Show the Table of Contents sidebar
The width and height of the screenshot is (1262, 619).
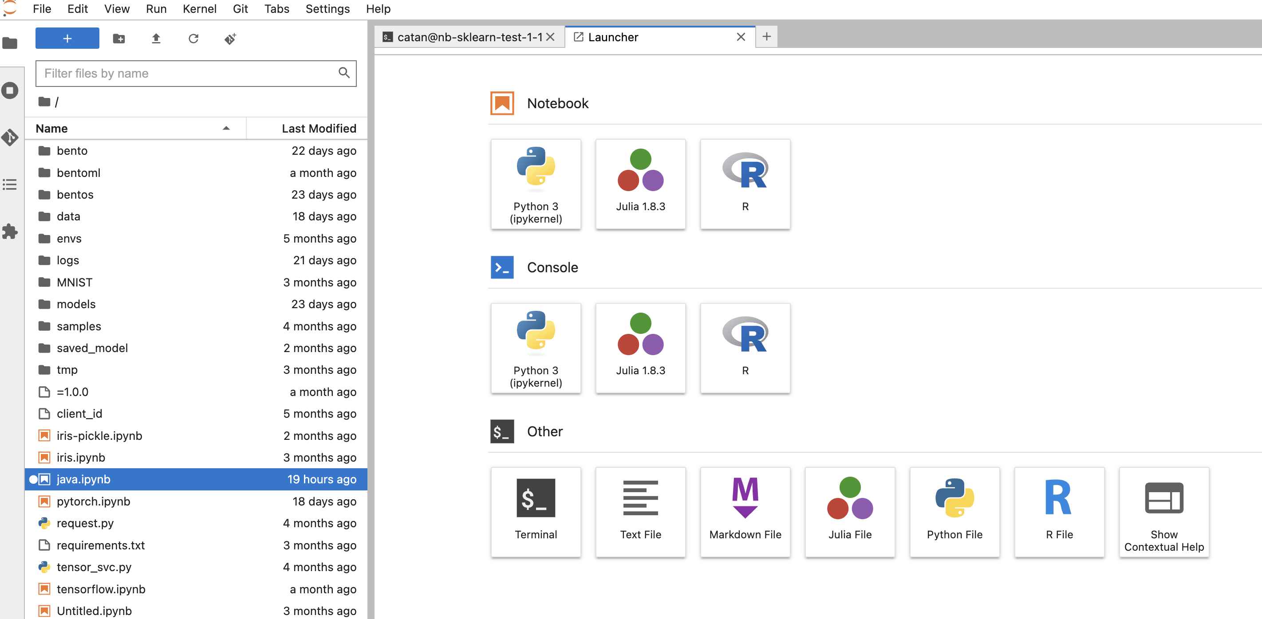10,184
